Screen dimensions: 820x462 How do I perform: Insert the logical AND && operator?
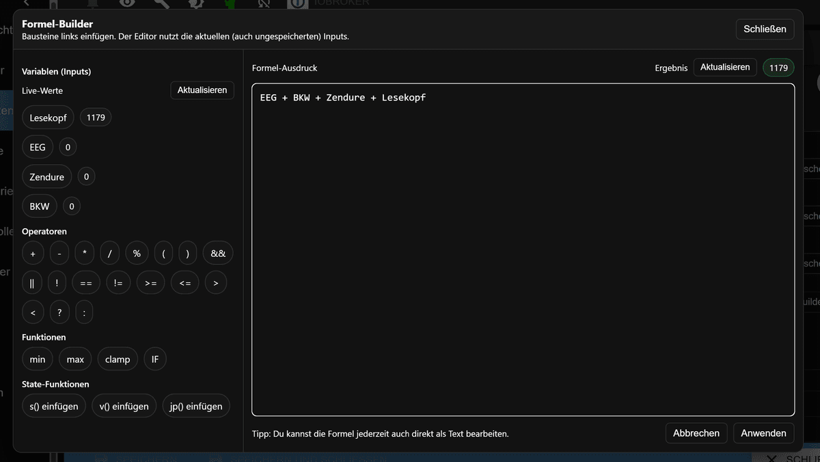[x=218, y=254]
